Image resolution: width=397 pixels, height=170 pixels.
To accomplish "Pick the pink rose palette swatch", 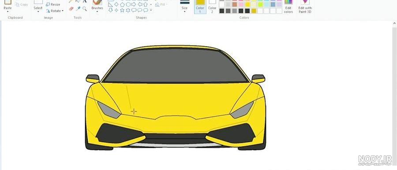I will [241, 4].
